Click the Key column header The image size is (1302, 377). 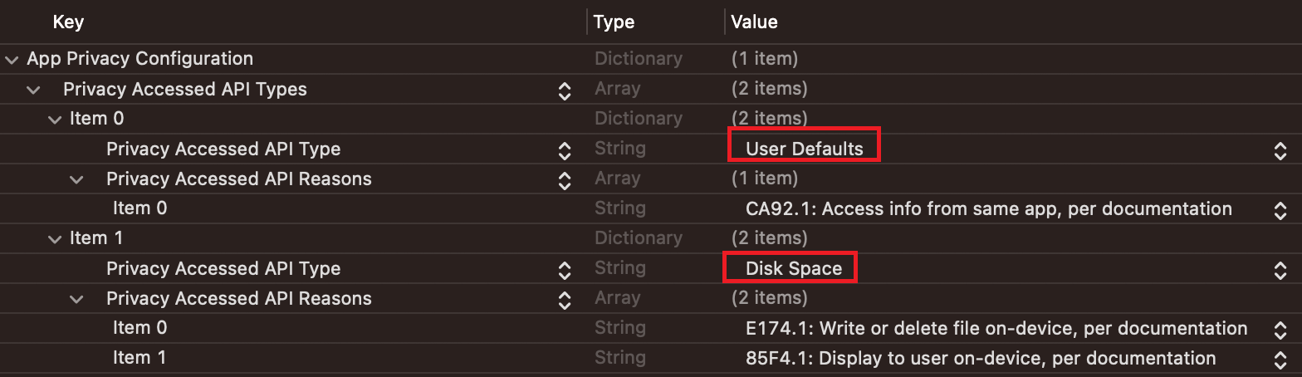[x=68, y=22]
